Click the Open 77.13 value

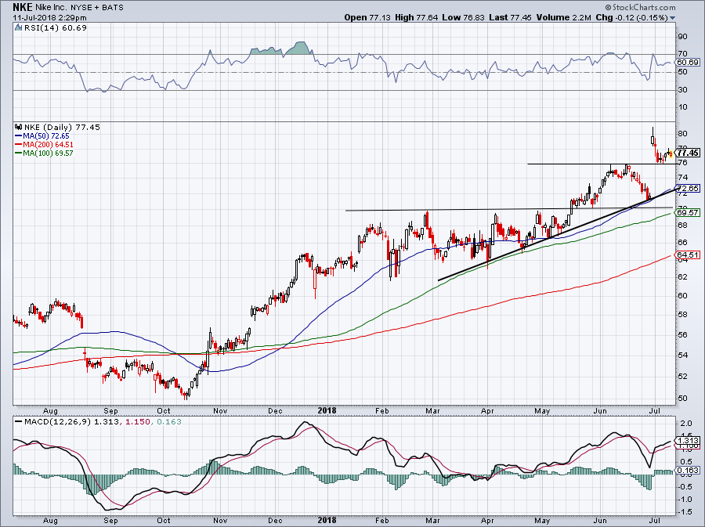point(367,17)
